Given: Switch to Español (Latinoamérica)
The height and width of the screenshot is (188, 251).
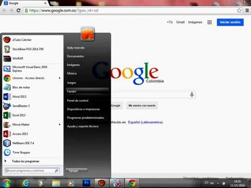Looking at the screenshot, I should pyautogui.click(x=145, y=122).
